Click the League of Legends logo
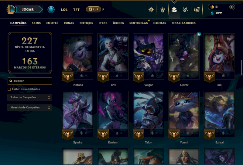Viewport: 243px width, 165px height. pyautogui.click(x=11, y=9)
